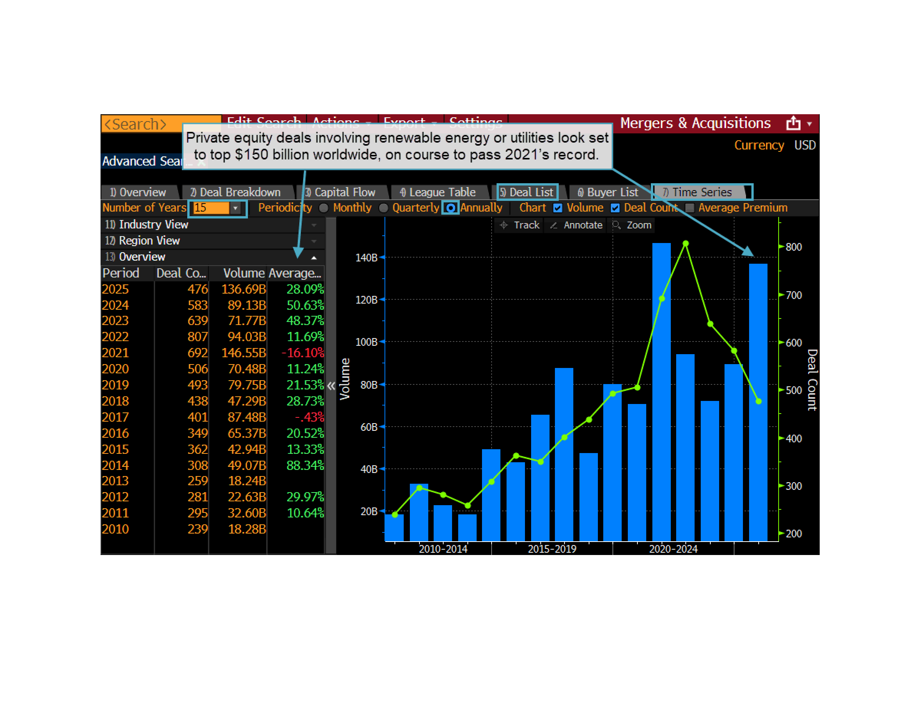Select the Monthly periodicity radio button
The height and width of the screenshot is (711, 921).
point(324,208)
